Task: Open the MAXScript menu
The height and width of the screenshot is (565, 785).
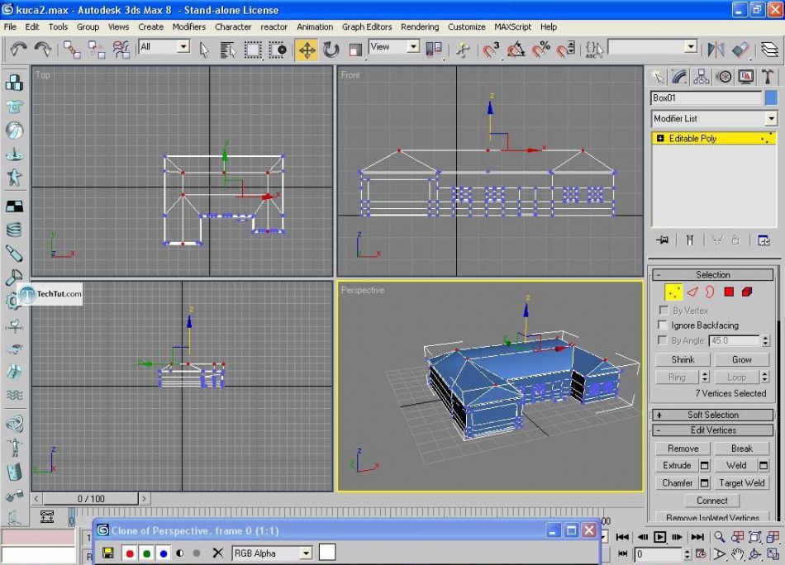Action: tap(512, 26)
